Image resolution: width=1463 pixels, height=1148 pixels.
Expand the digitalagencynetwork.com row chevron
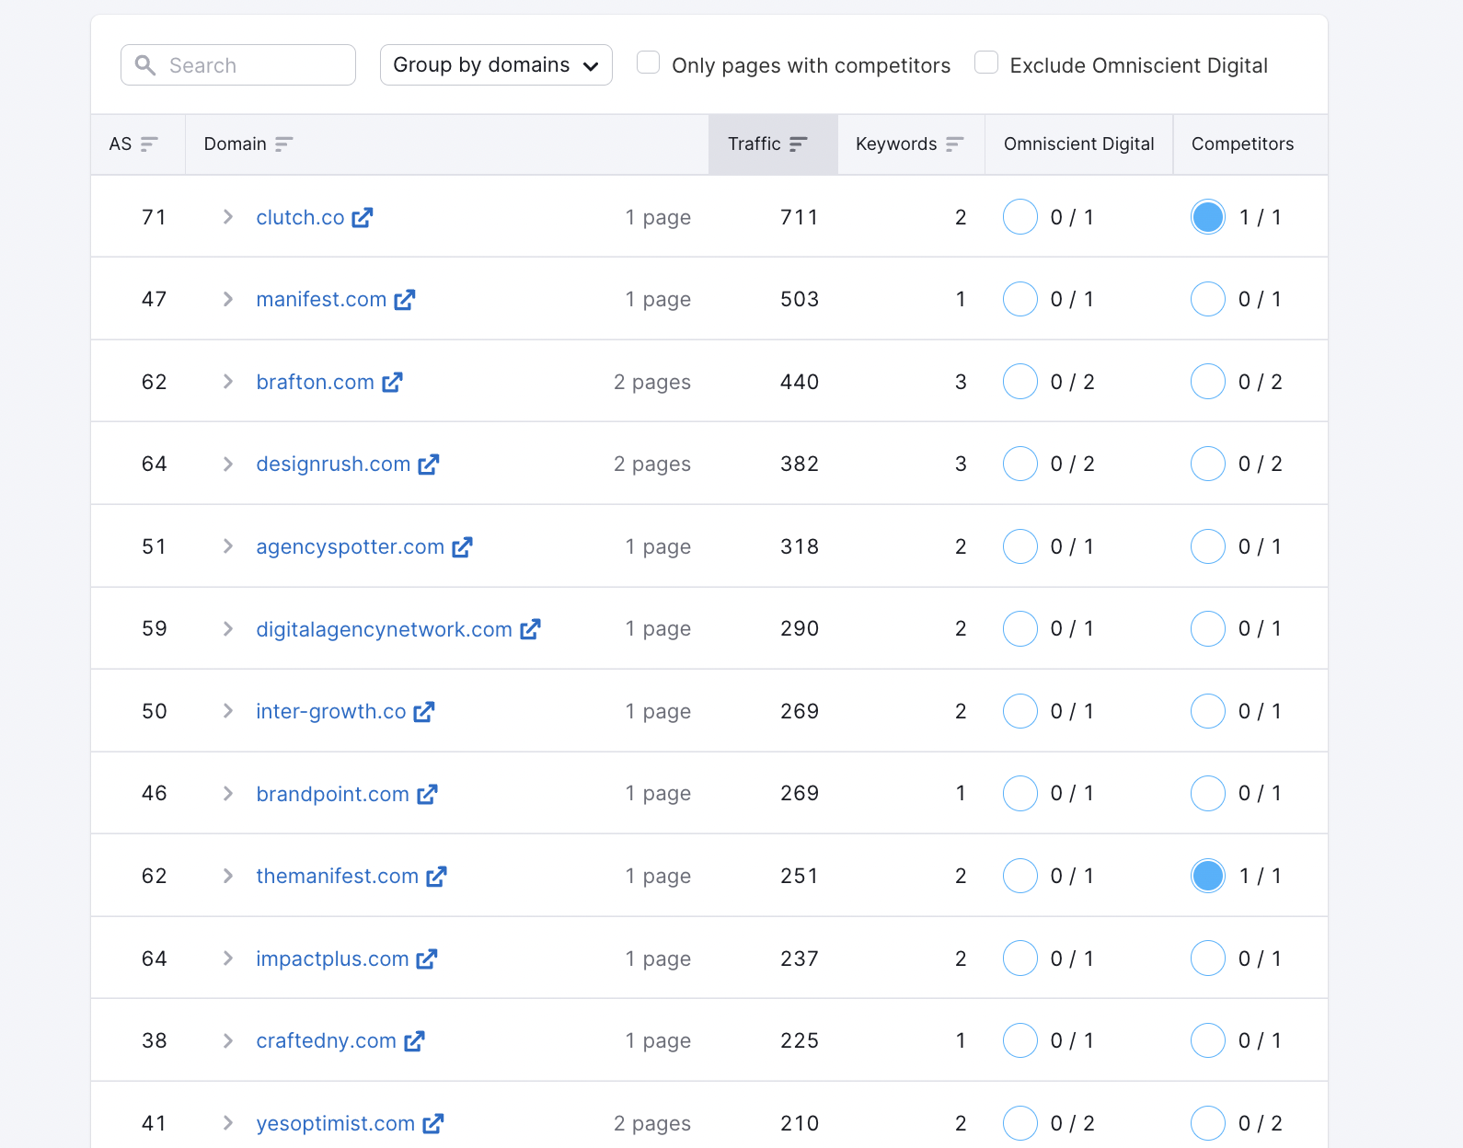[228, 629]
